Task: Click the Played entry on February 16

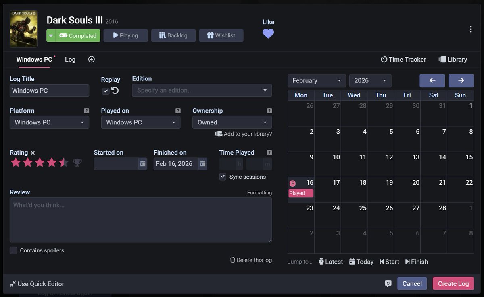Action: 301,193
